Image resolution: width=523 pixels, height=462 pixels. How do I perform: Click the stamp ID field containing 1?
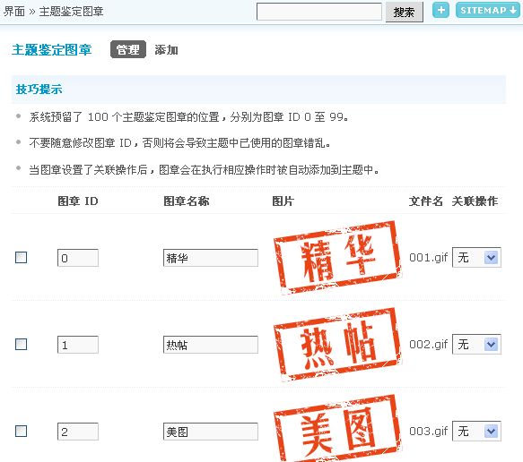(78, 345)
